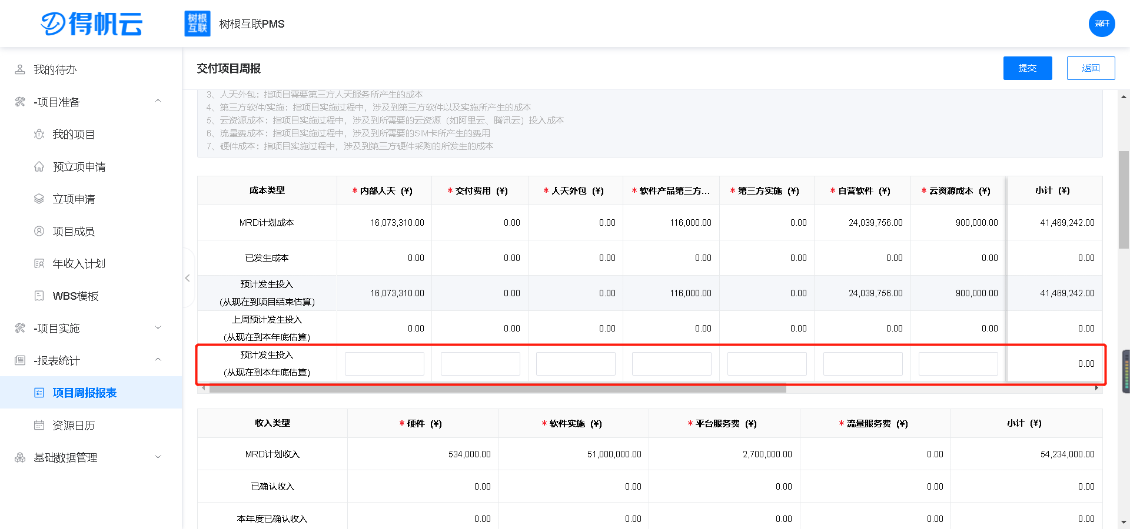Click the scrollbar down arrow
Image resolution: width=1130 pixels, height=529 pixels.
click(1124, 521)
